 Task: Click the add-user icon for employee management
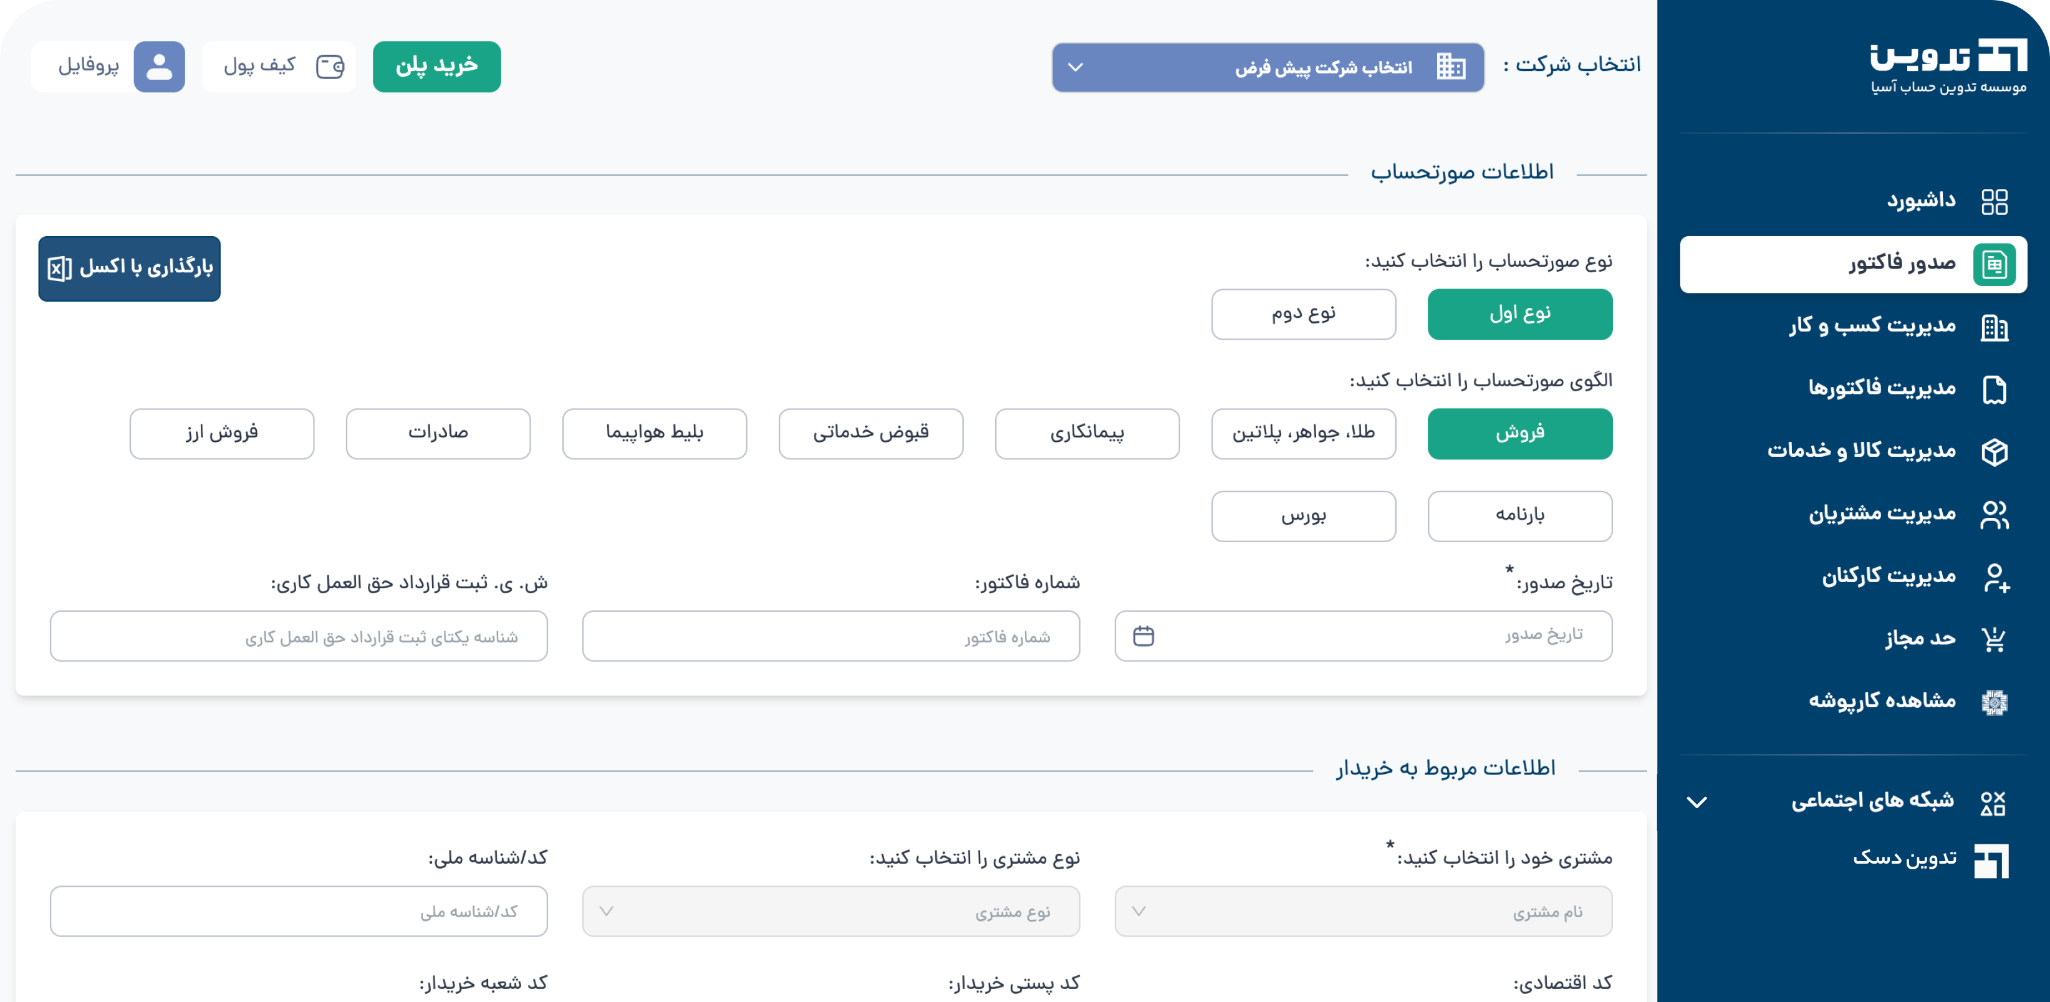pos(1993,578)
